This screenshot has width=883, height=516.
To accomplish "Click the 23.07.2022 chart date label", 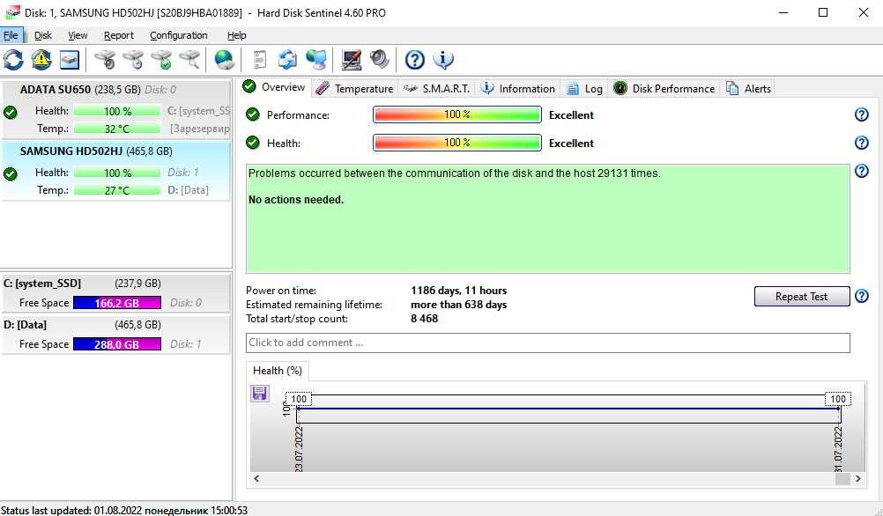I will pos(299,449).
